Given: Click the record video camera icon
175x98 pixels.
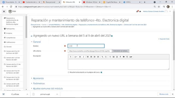Looking at the screenshot, I should pyautogui.click(x=124, y=57).
